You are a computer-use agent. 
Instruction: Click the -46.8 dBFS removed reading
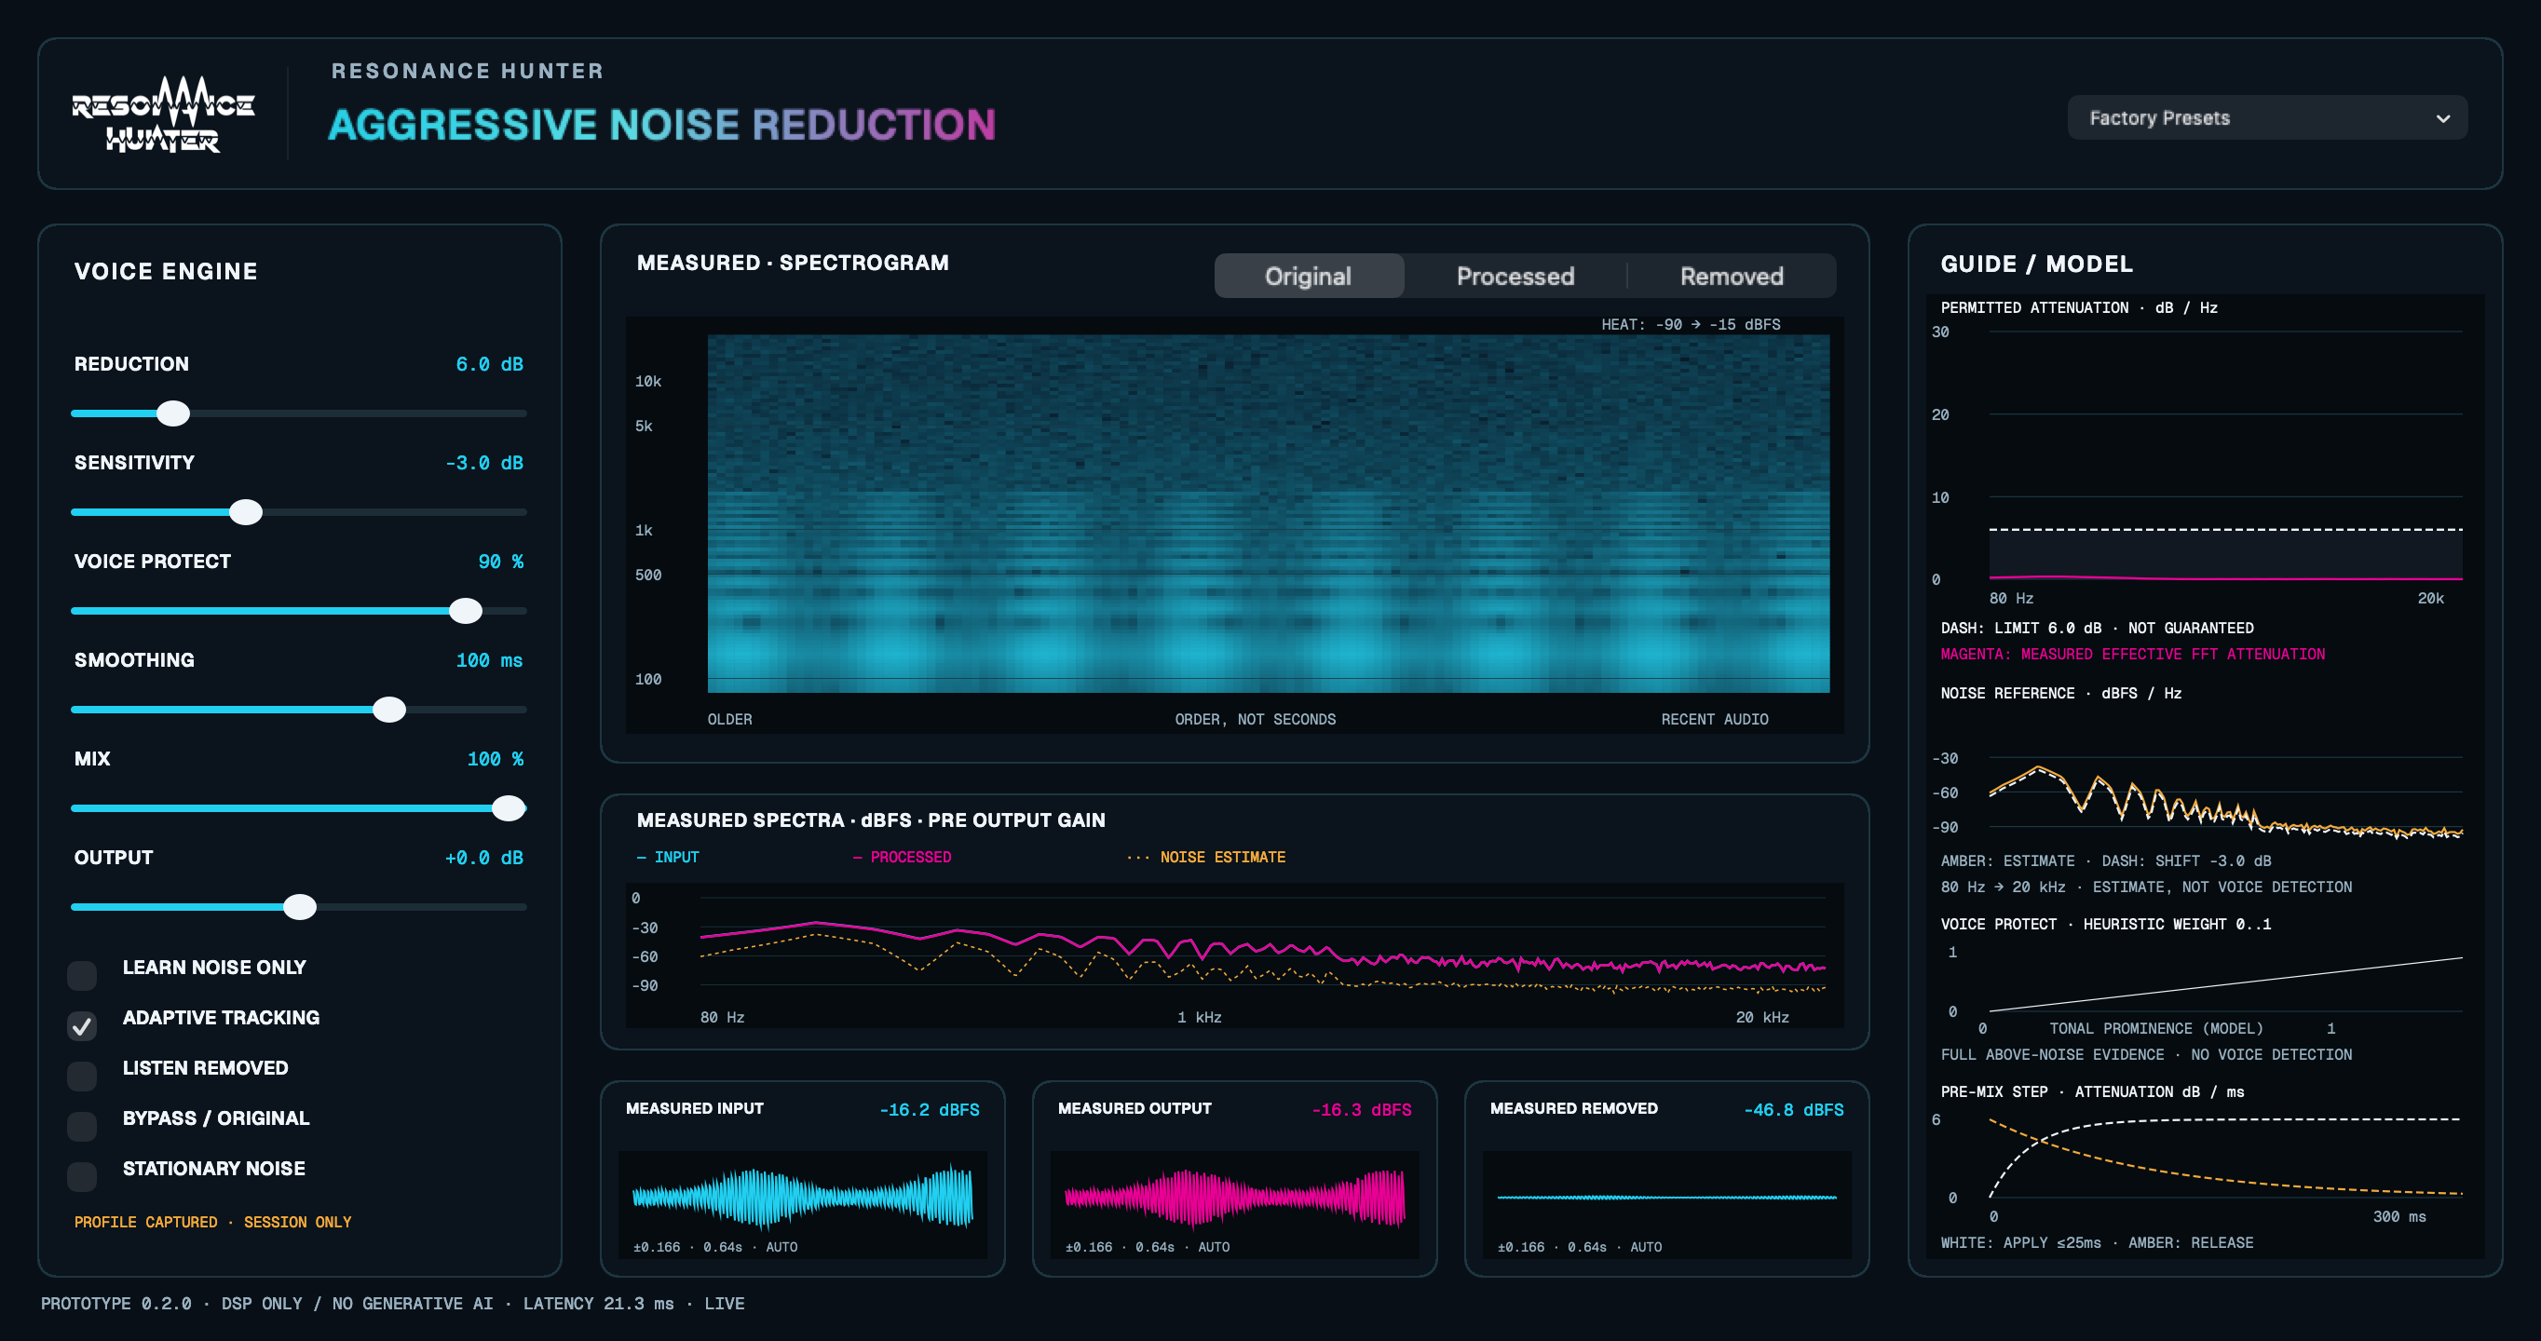tap(1793, 1109)
